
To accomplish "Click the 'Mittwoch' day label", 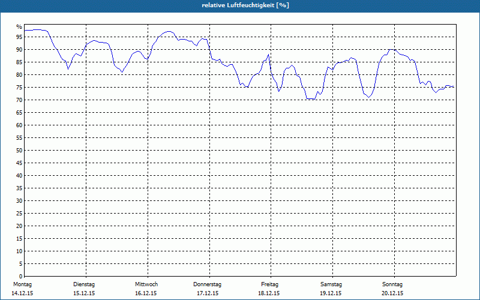I will 146,284.
